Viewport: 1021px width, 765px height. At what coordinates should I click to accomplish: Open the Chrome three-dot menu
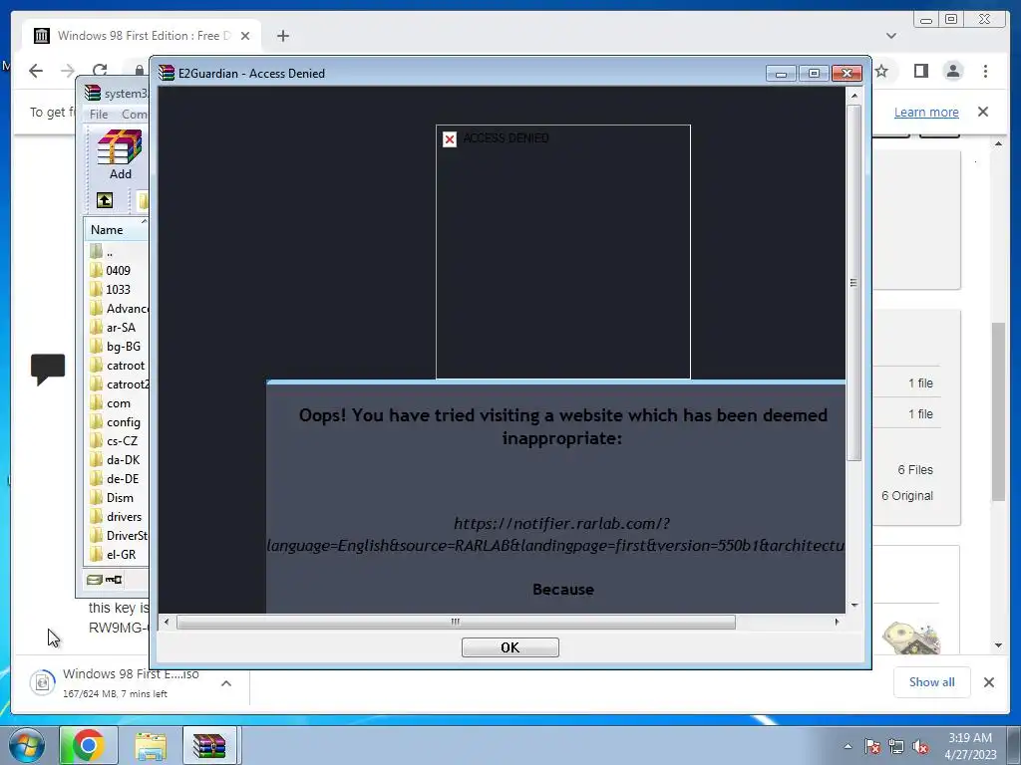click(x=985, y=71)
